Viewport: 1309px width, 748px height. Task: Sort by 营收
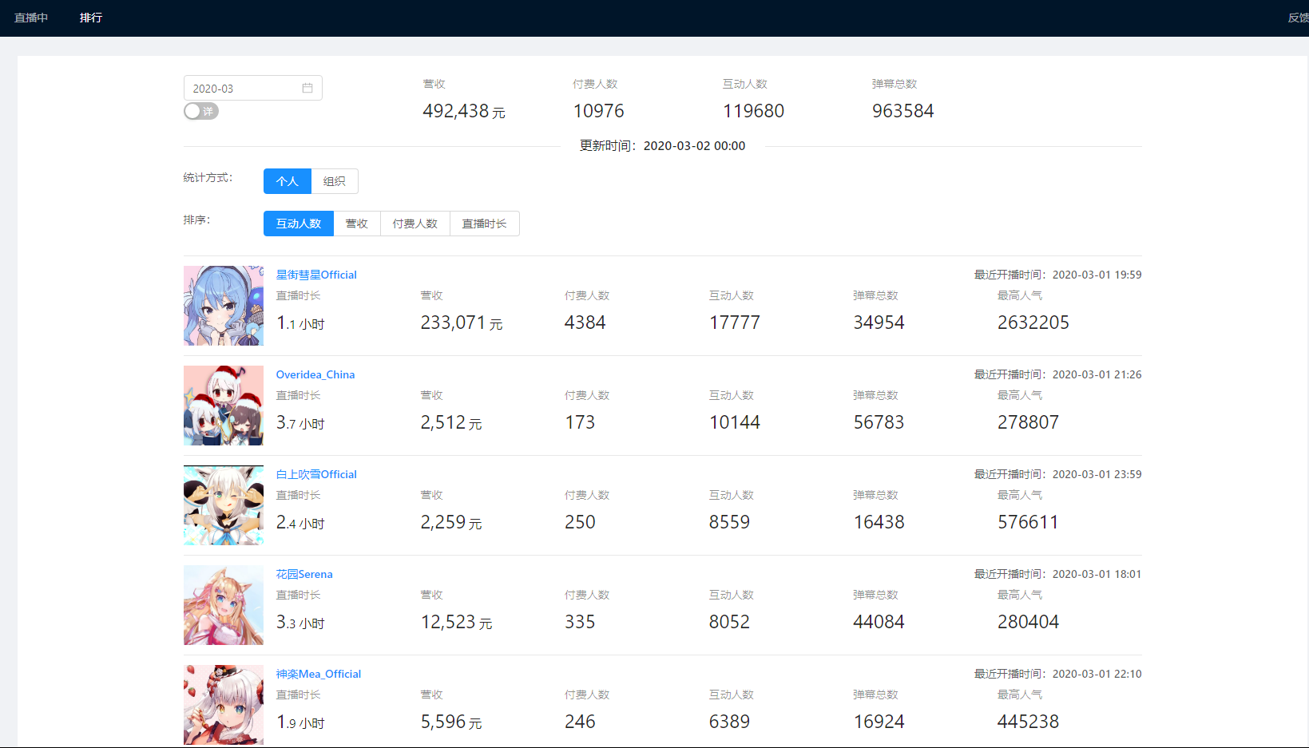(357, 224)
